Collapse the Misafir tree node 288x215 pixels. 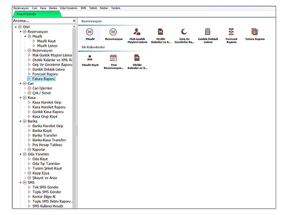click(25, 36)
